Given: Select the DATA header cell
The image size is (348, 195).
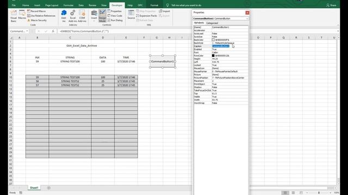Looking at the screenshot, I should click(103, 57).
